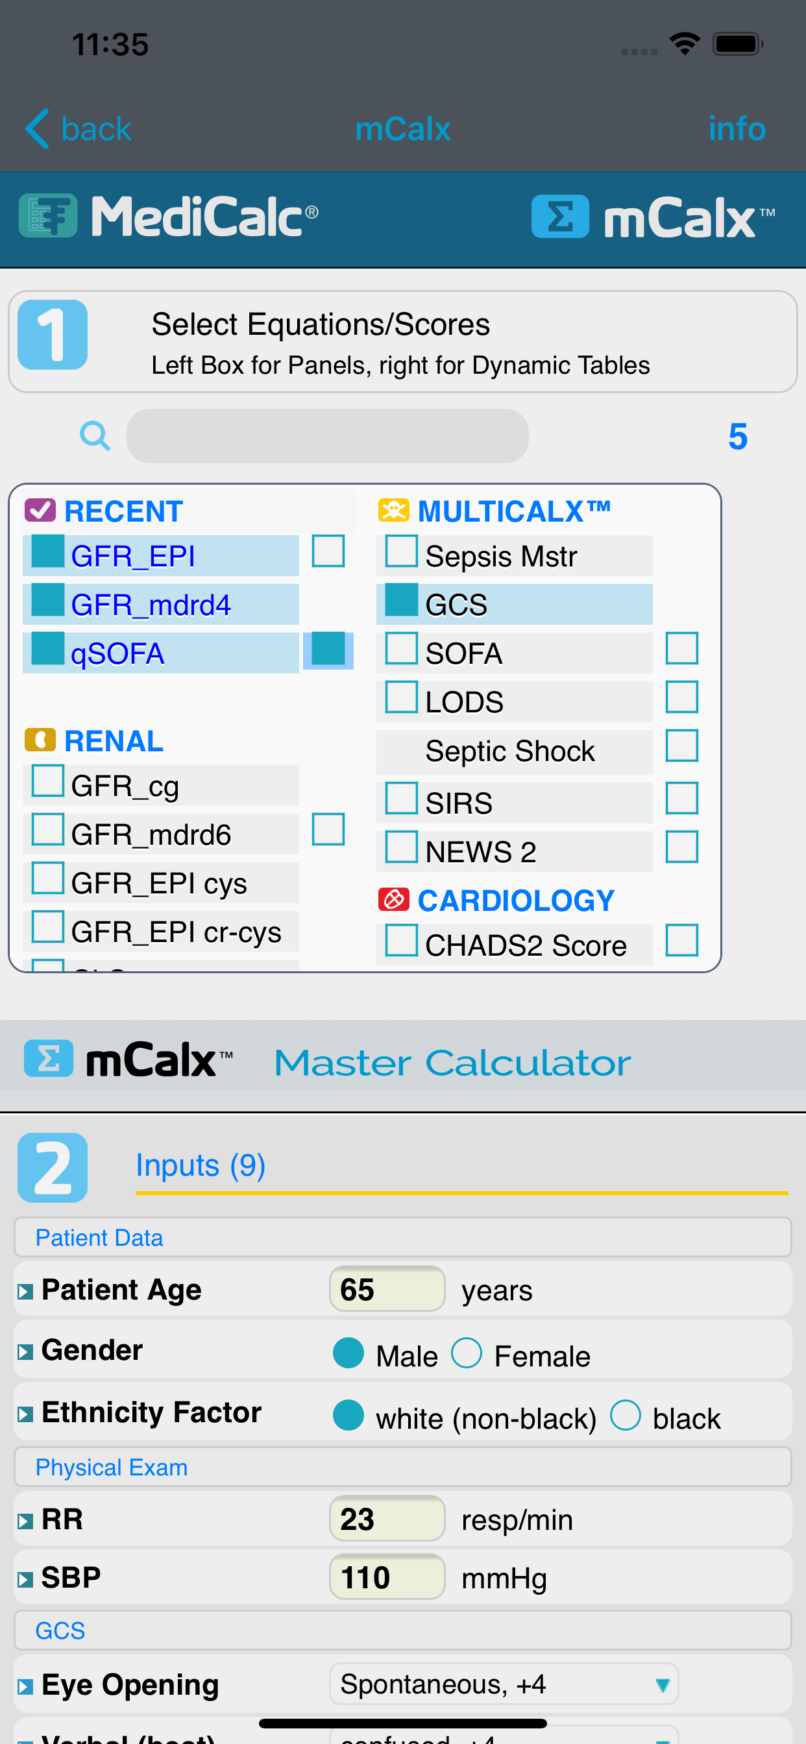Screen dimensions: 806x1744
Task: Check the GFR_mdrd6 panel box
Action: coord(48,829)
